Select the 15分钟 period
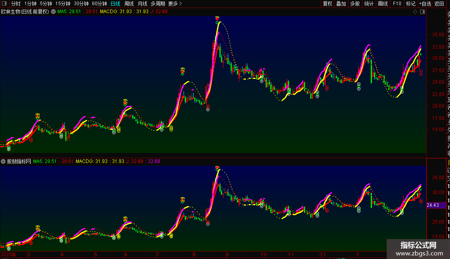Viewport: 450px width, 259px height. (x=63, y=4)
